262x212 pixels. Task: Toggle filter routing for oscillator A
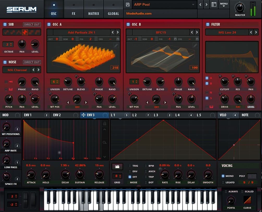pos(207,78)
